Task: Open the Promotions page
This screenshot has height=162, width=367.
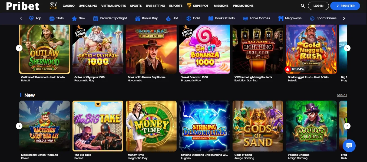Action: [243, 6]
